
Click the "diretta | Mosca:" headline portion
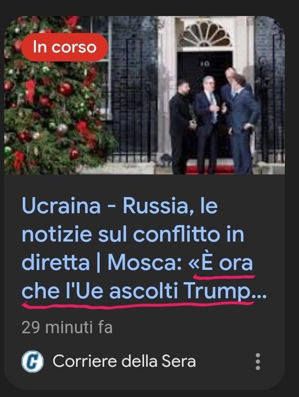[x=102, y=263]
